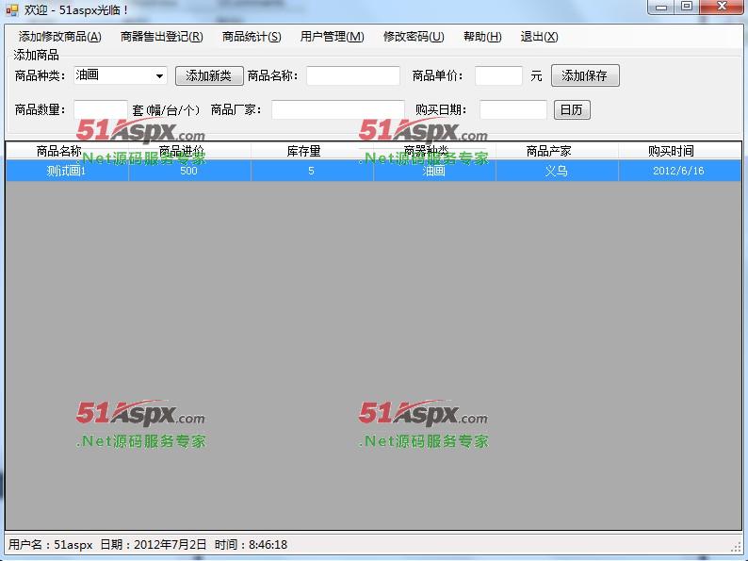Image resolution: width=748 pixels, height=561 pixels.
Task: Expand the 商品种类 dropdown showing 油画
Action: point(159,75)
